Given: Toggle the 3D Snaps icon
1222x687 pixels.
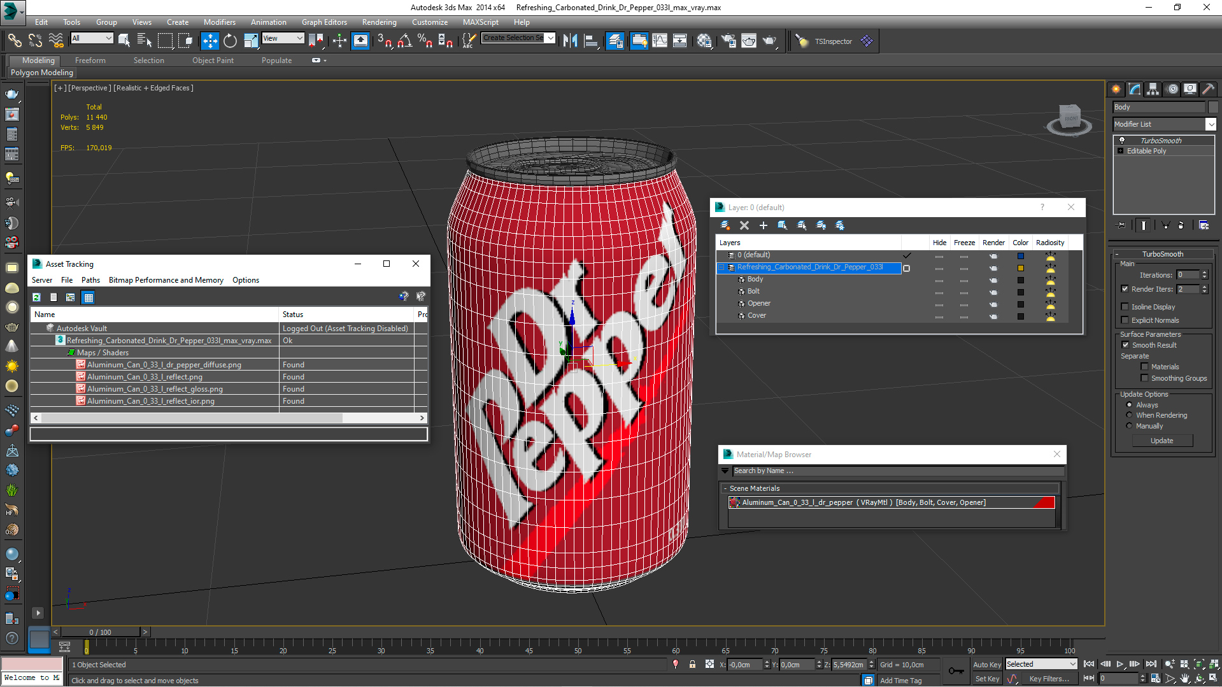Looking at the screenshot, I should tap(384, 41).
